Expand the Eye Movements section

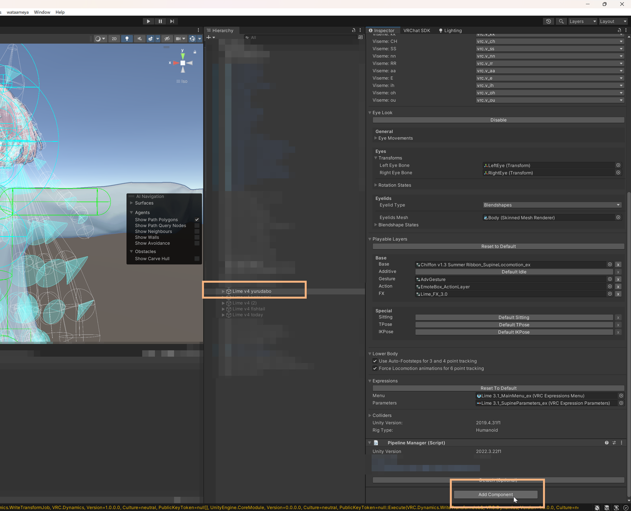coord(376,138)
